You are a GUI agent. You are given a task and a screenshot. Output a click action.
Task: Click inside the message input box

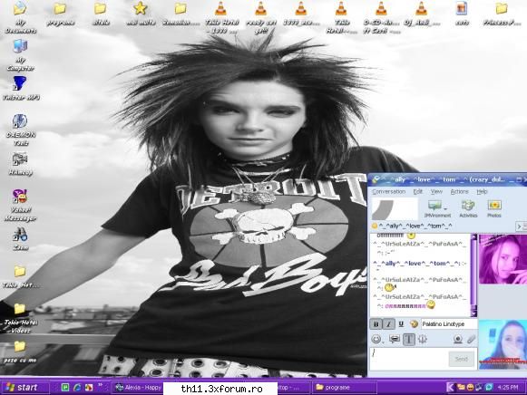[x=409, y=359]
